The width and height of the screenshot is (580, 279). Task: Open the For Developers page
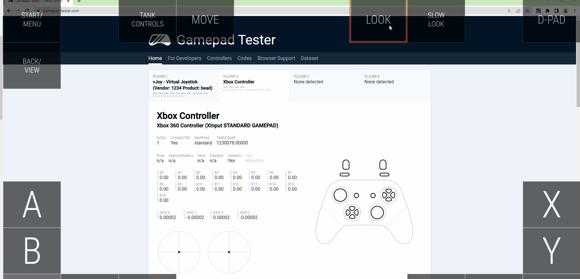tap(184, 58)
